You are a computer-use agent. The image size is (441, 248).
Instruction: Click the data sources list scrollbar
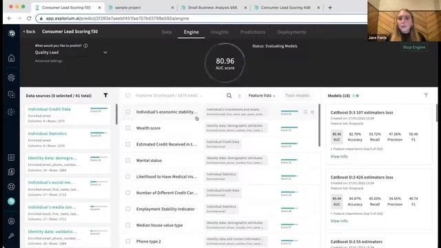[116, 114]
